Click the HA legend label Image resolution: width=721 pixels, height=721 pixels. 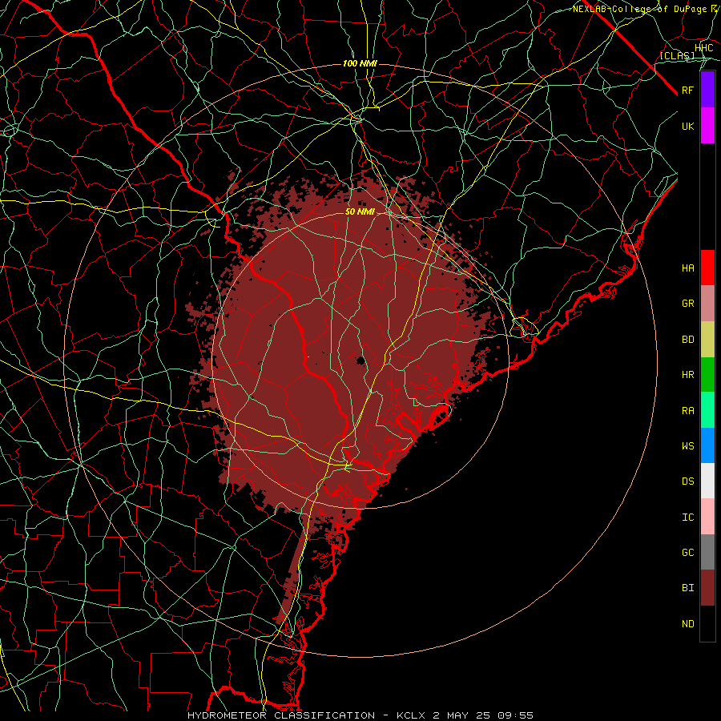688,268
